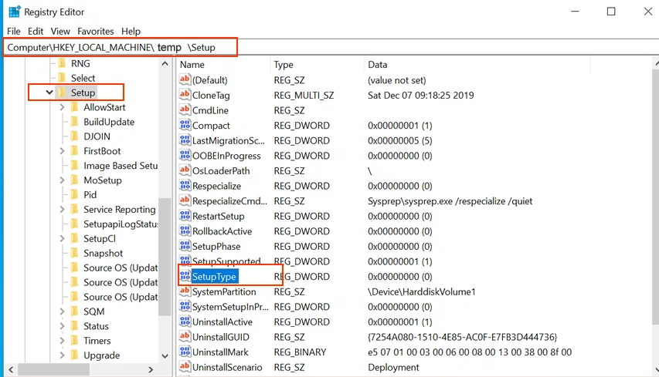
Task: Click the tree horizontal scroll left arrow
Action: pos(11,370)
